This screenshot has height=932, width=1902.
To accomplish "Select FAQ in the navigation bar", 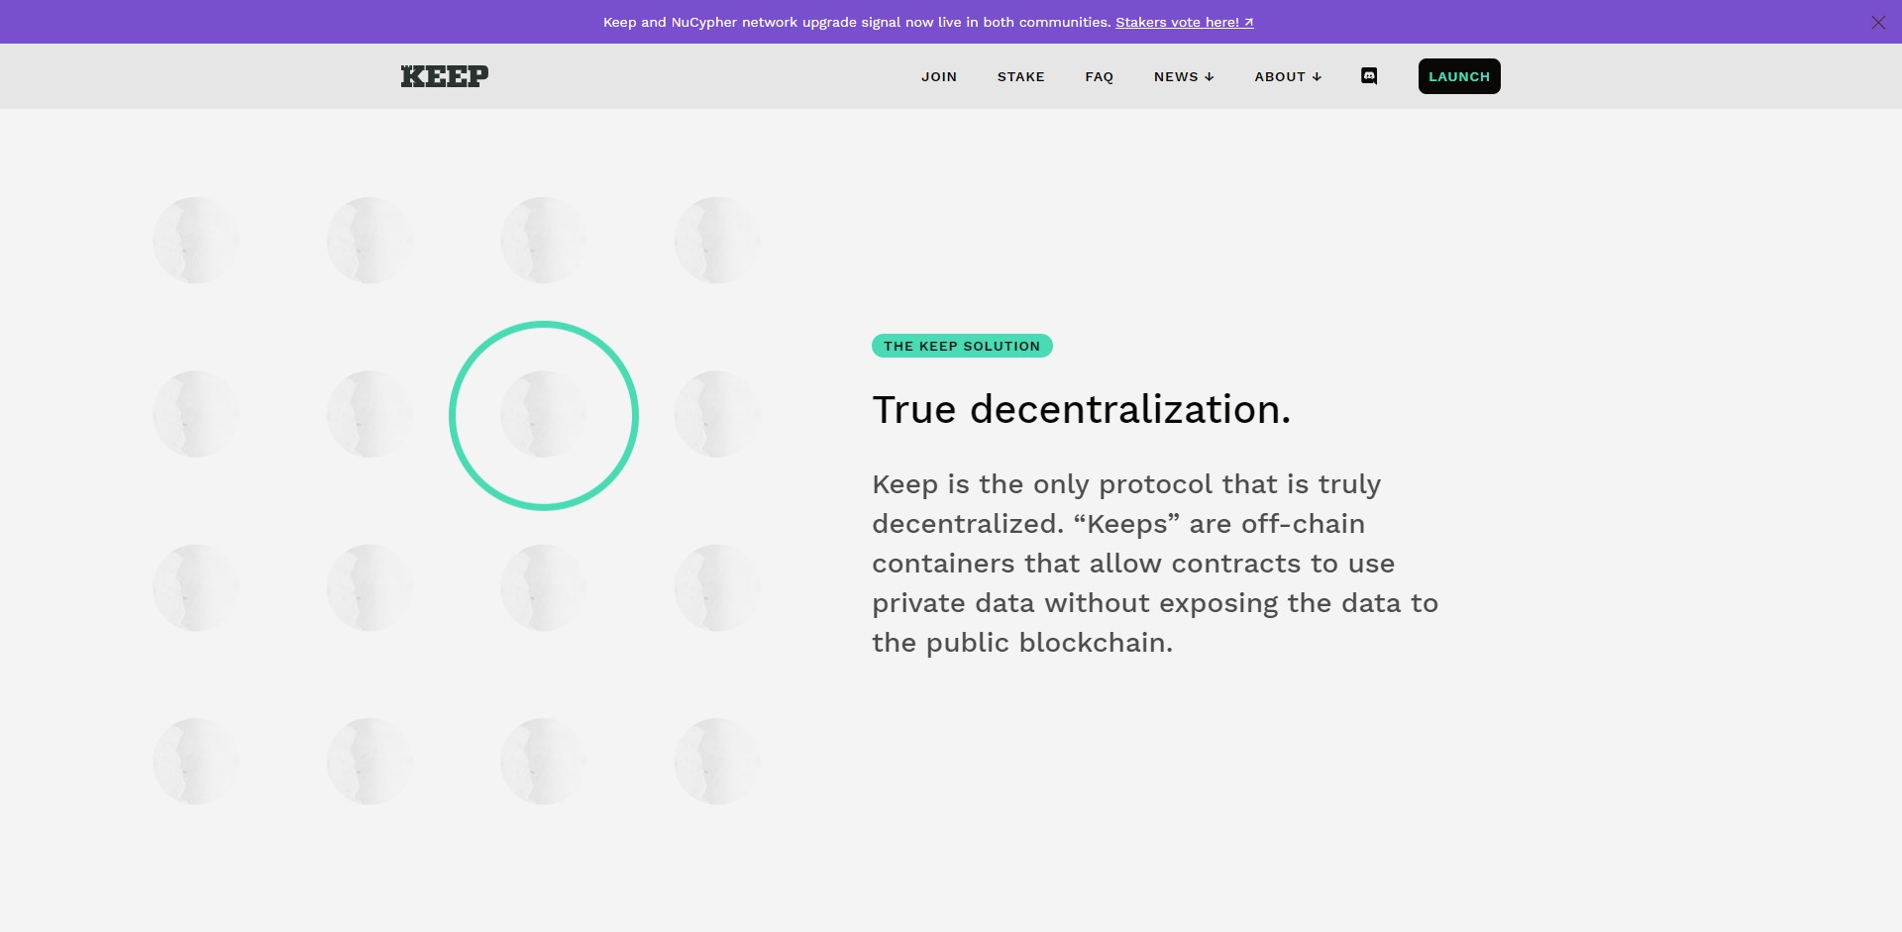I will (1099, 76).
